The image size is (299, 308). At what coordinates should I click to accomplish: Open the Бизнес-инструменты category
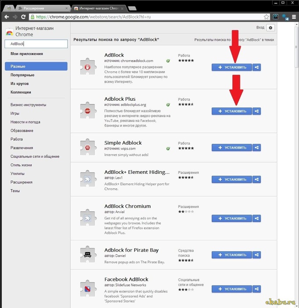28,105
